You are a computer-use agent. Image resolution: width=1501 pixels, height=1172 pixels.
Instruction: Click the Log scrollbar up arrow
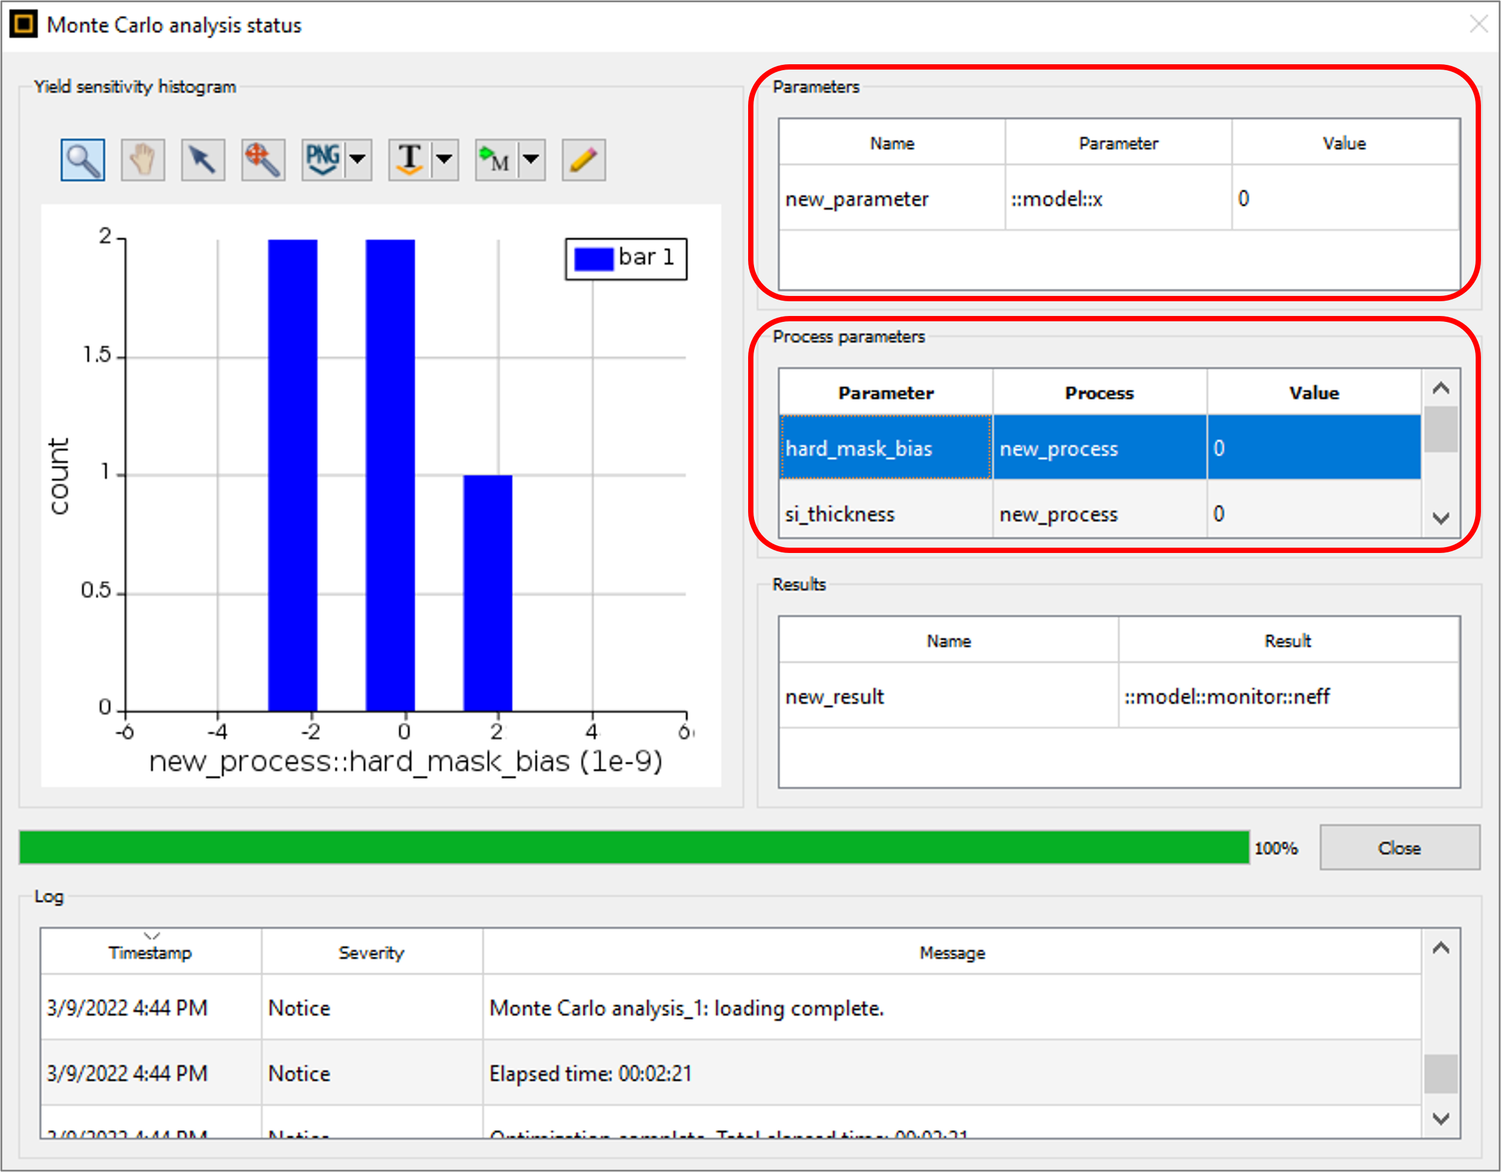(x=1441, y=948)
